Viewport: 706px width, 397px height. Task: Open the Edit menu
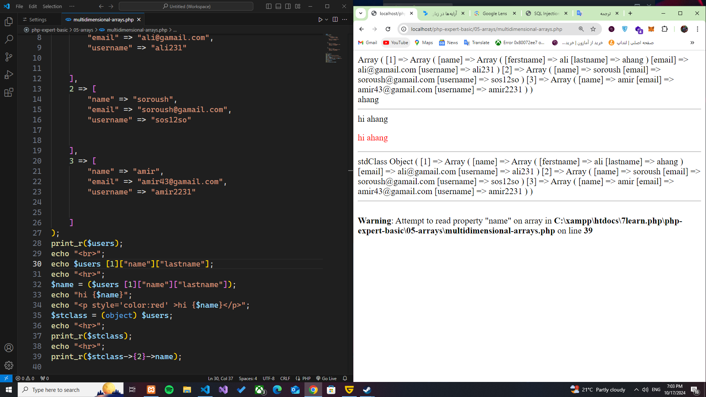[33, 6]
